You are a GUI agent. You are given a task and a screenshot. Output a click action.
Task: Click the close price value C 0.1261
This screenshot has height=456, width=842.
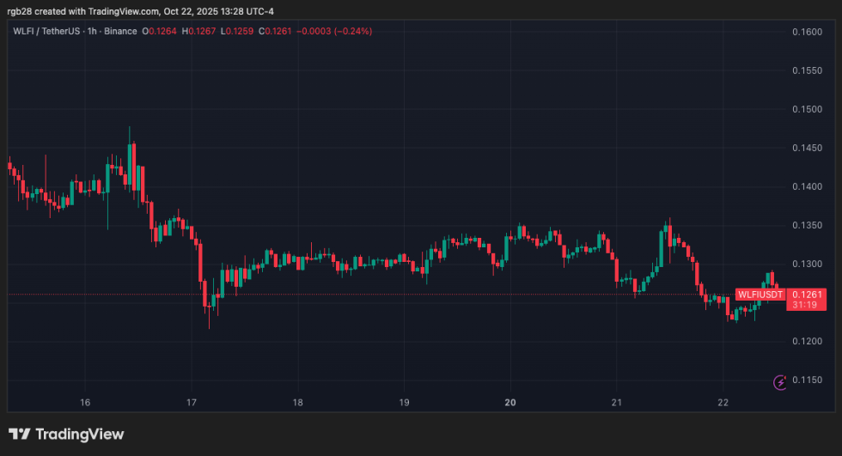click(x=274, y=31)
